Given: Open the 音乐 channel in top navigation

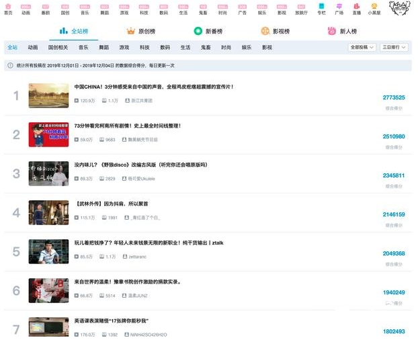Looking at the screenshot, I should click(85, 9).
